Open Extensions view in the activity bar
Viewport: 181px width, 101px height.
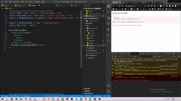pos(108,24)
